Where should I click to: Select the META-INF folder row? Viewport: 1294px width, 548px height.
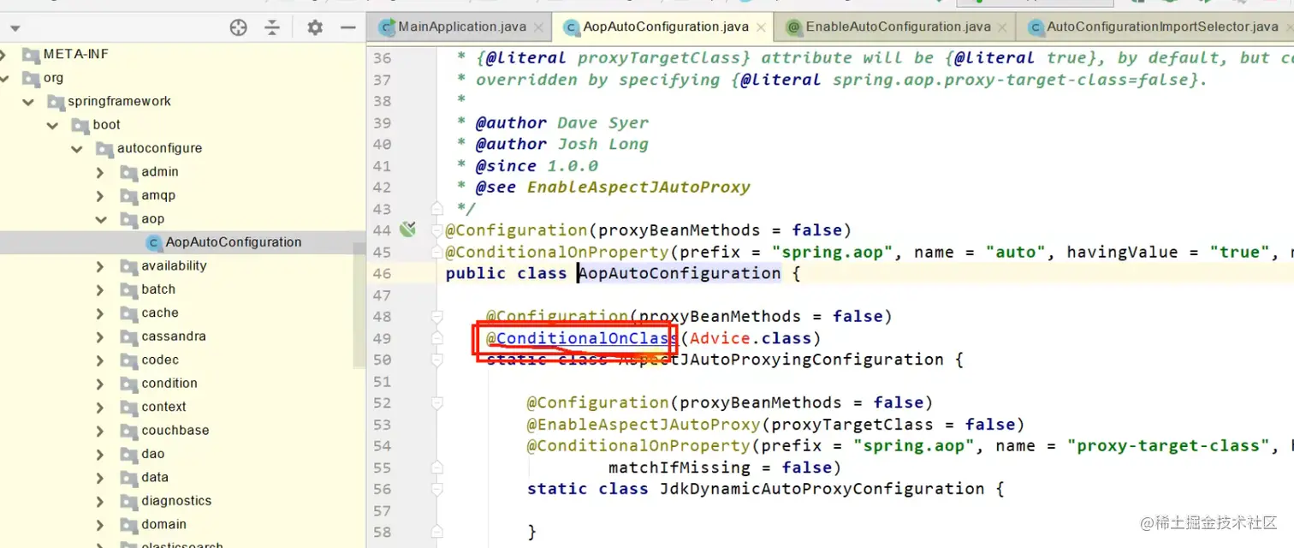click(183, 55)
